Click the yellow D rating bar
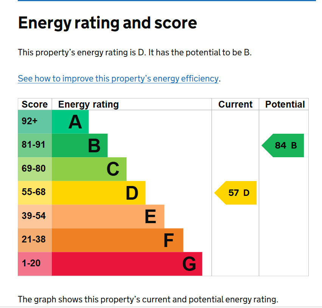322x308 pixels. 98,193
